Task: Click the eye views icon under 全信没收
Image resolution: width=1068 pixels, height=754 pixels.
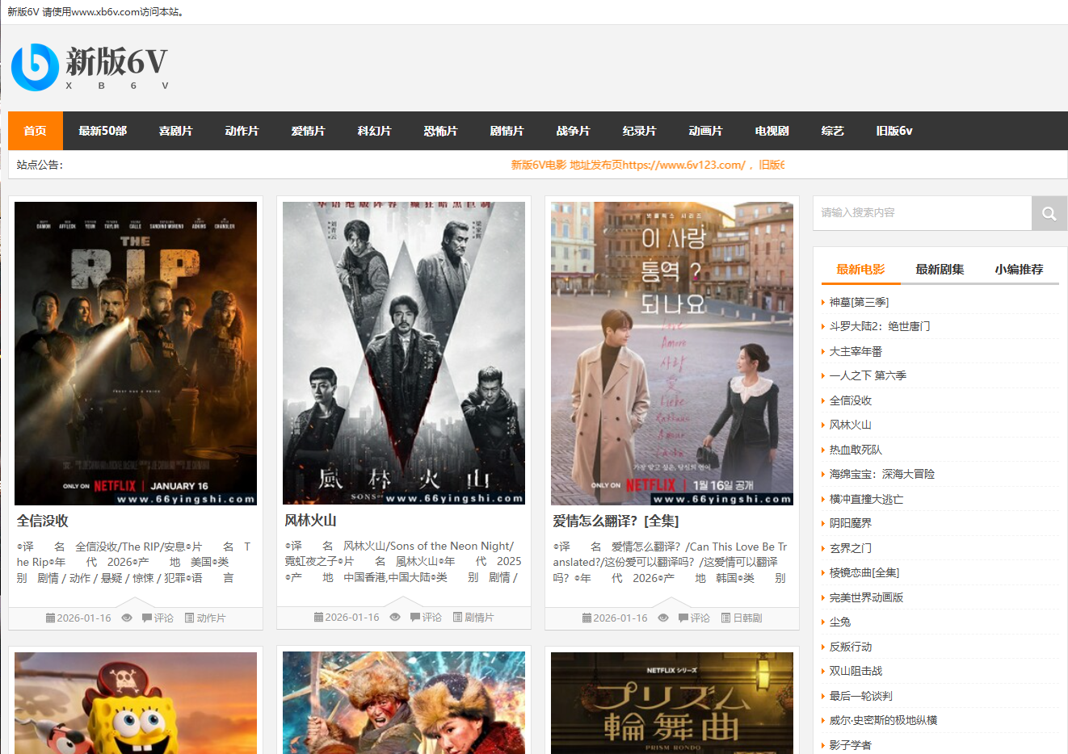Action: point(127,618)
